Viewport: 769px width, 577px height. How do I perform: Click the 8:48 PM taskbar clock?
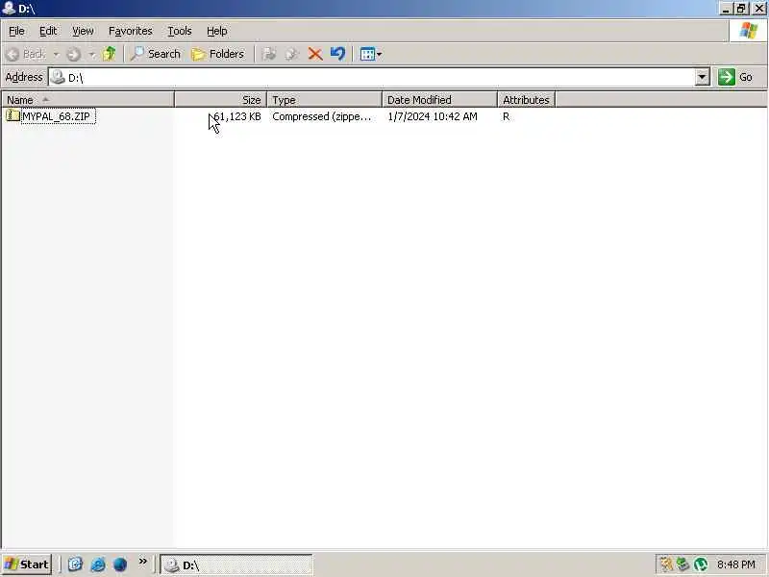[x=735, y=564]
